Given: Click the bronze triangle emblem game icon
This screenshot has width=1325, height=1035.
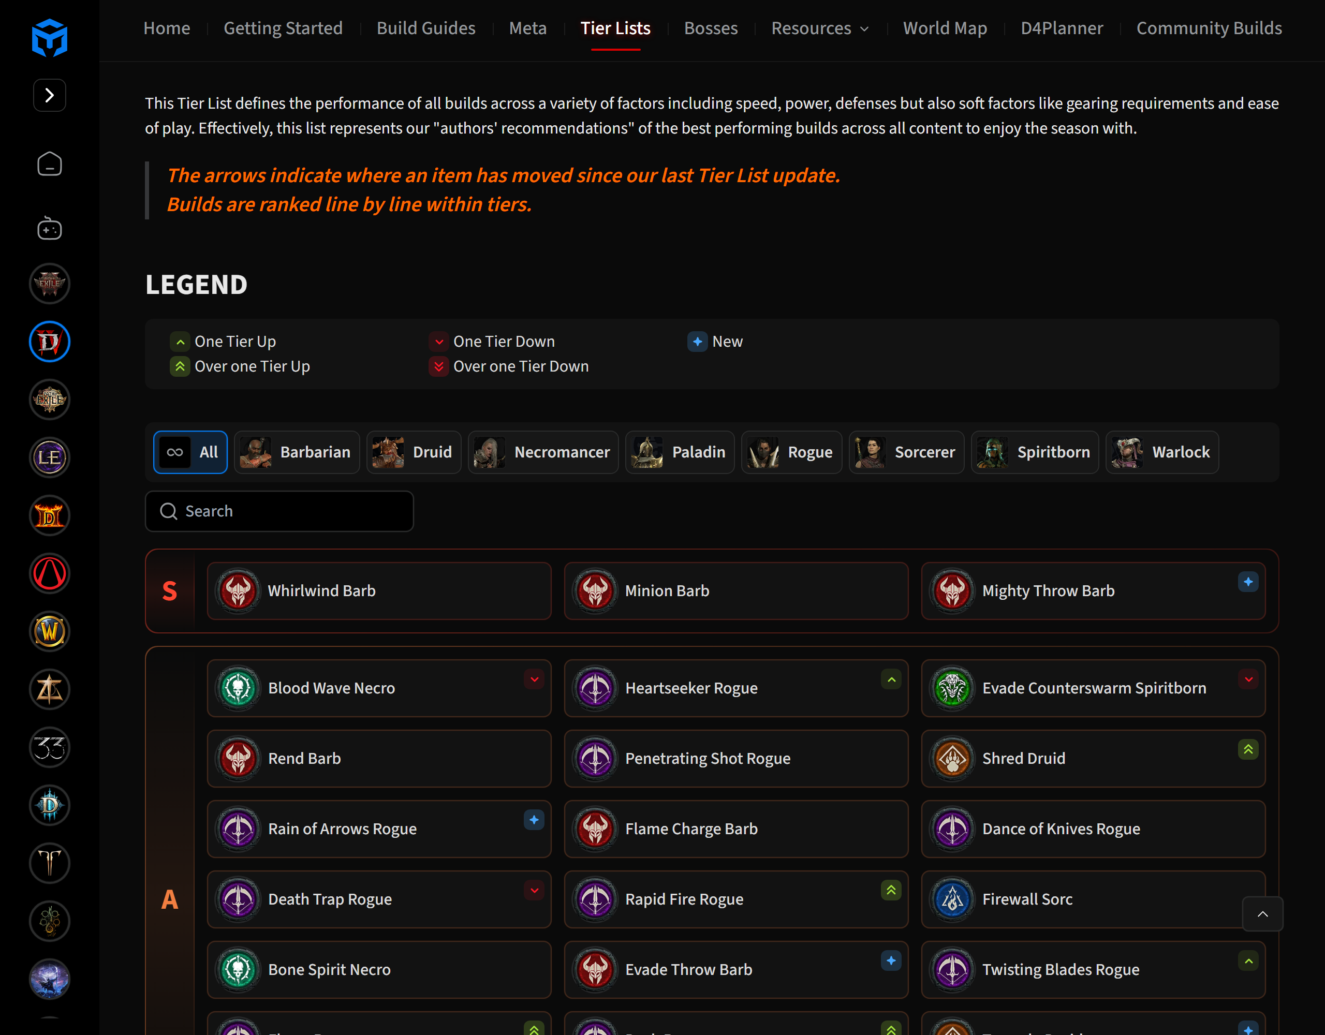Looking at the screenshot, I should (50, 689).
